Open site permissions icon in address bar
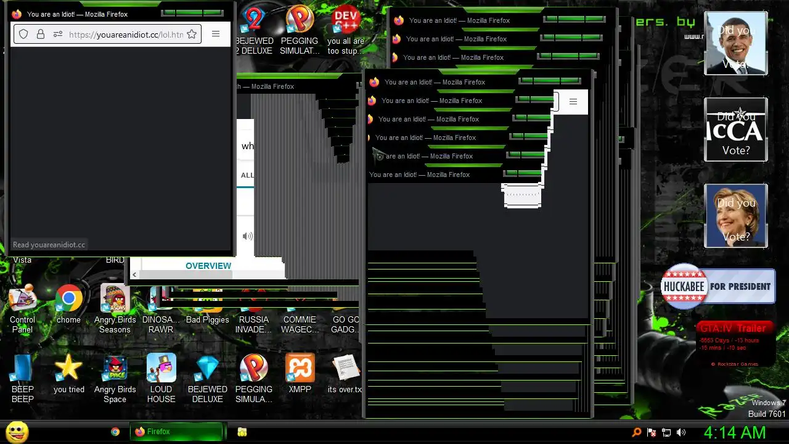Image resolution: width=789 pixels, height=444 pixels. pyautogui.click(x=58, y=35)
